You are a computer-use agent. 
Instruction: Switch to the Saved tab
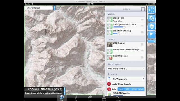click(104, 98)
